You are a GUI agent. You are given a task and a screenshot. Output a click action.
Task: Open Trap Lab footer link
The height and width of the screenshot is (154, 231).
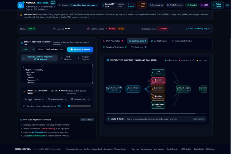[x=135, y=149]
